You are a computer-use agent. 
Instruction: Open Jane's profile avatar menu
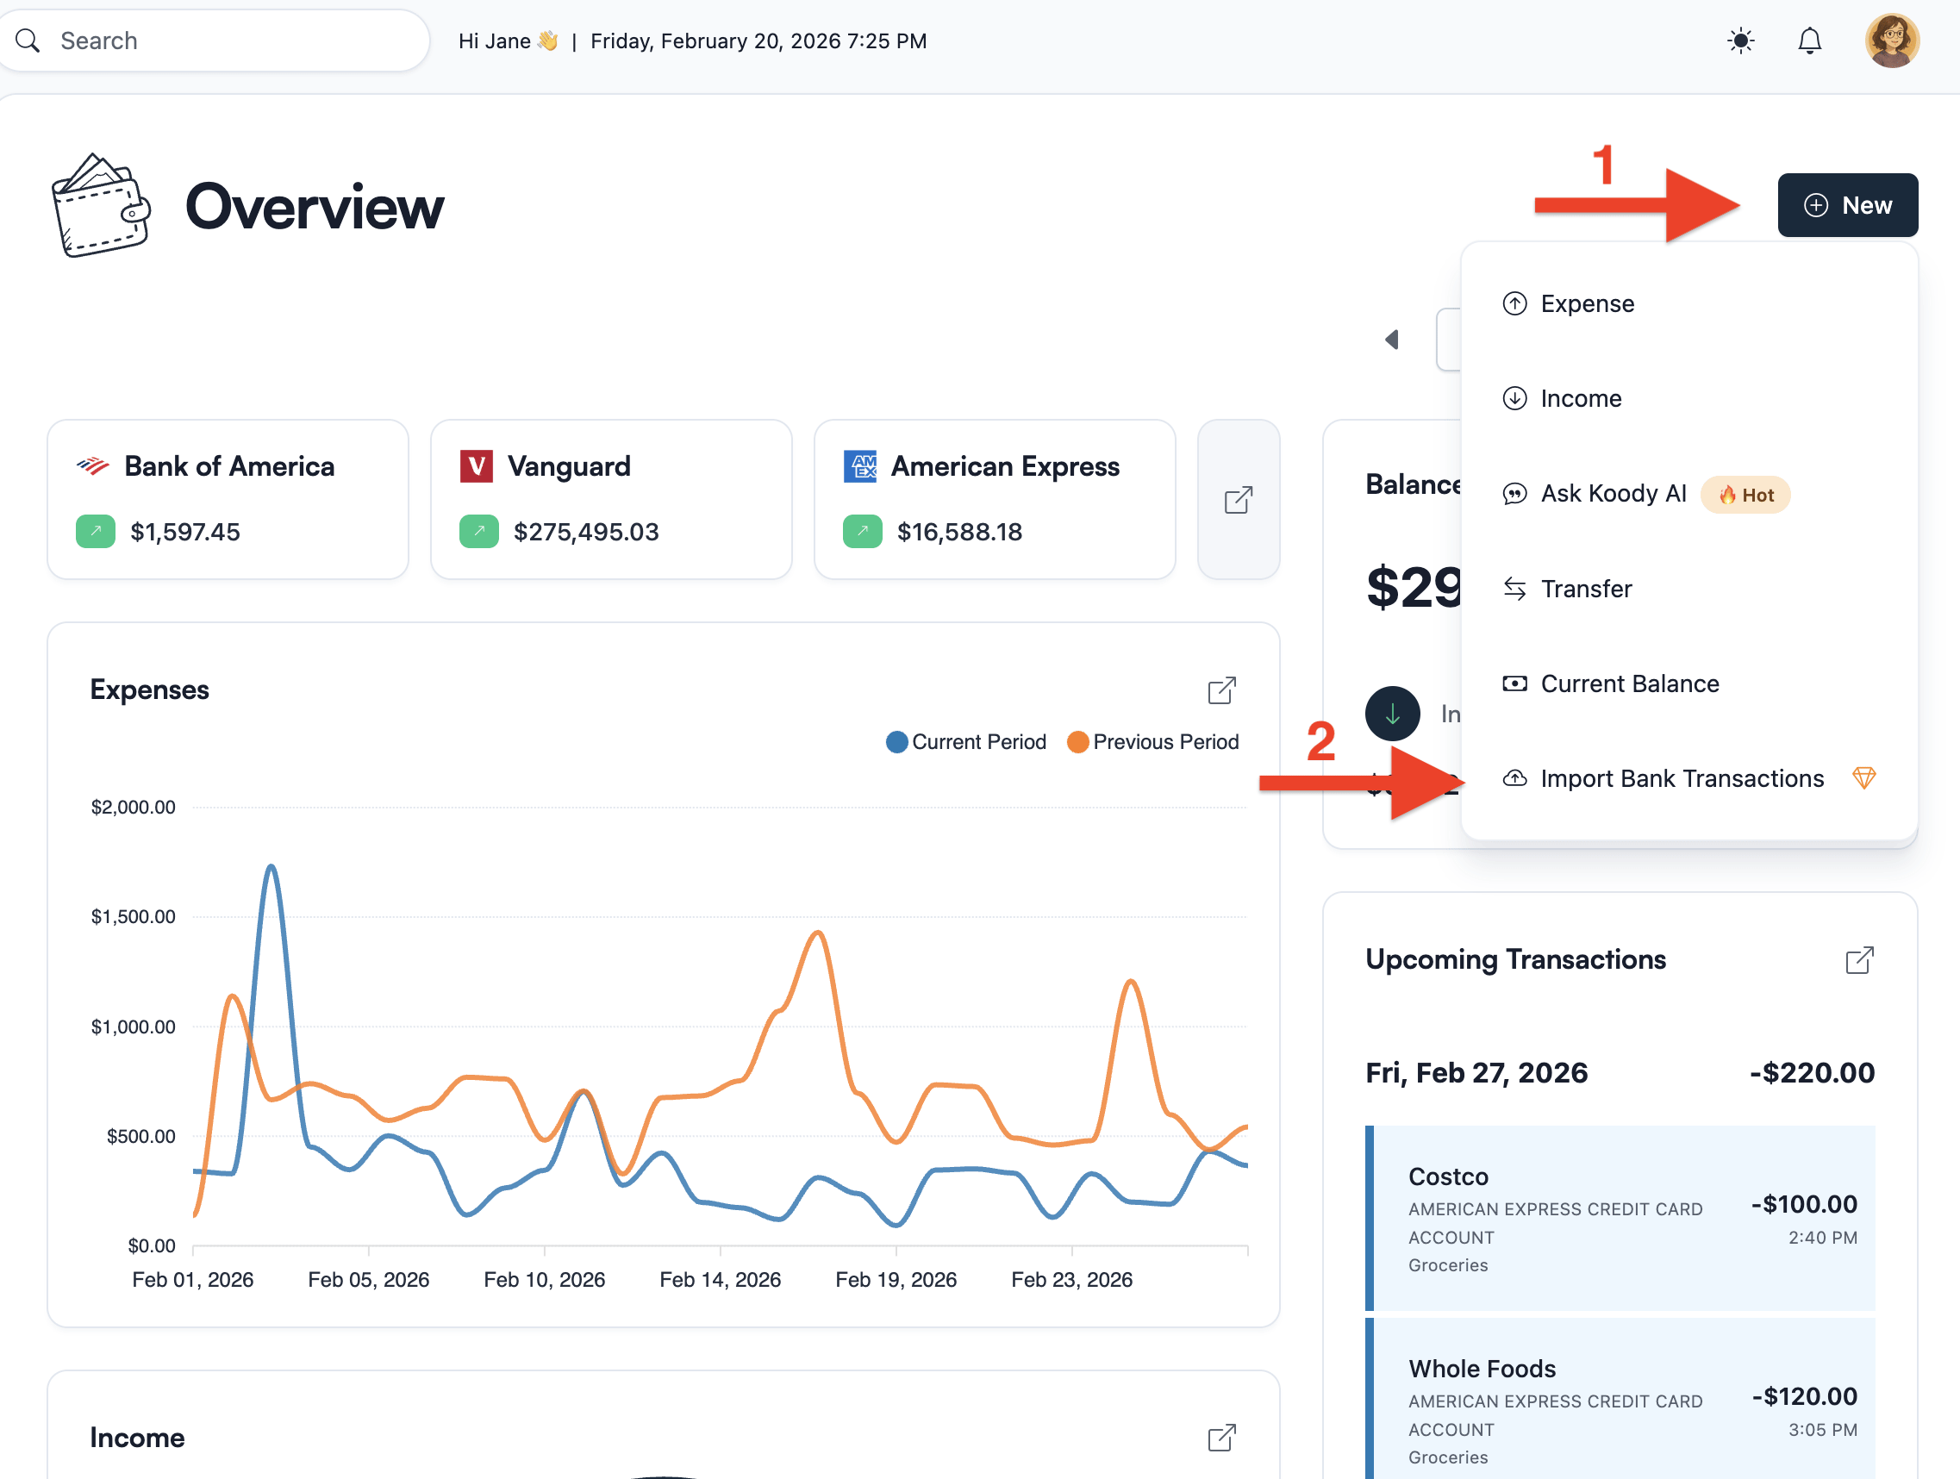(x=1891, y=41)
